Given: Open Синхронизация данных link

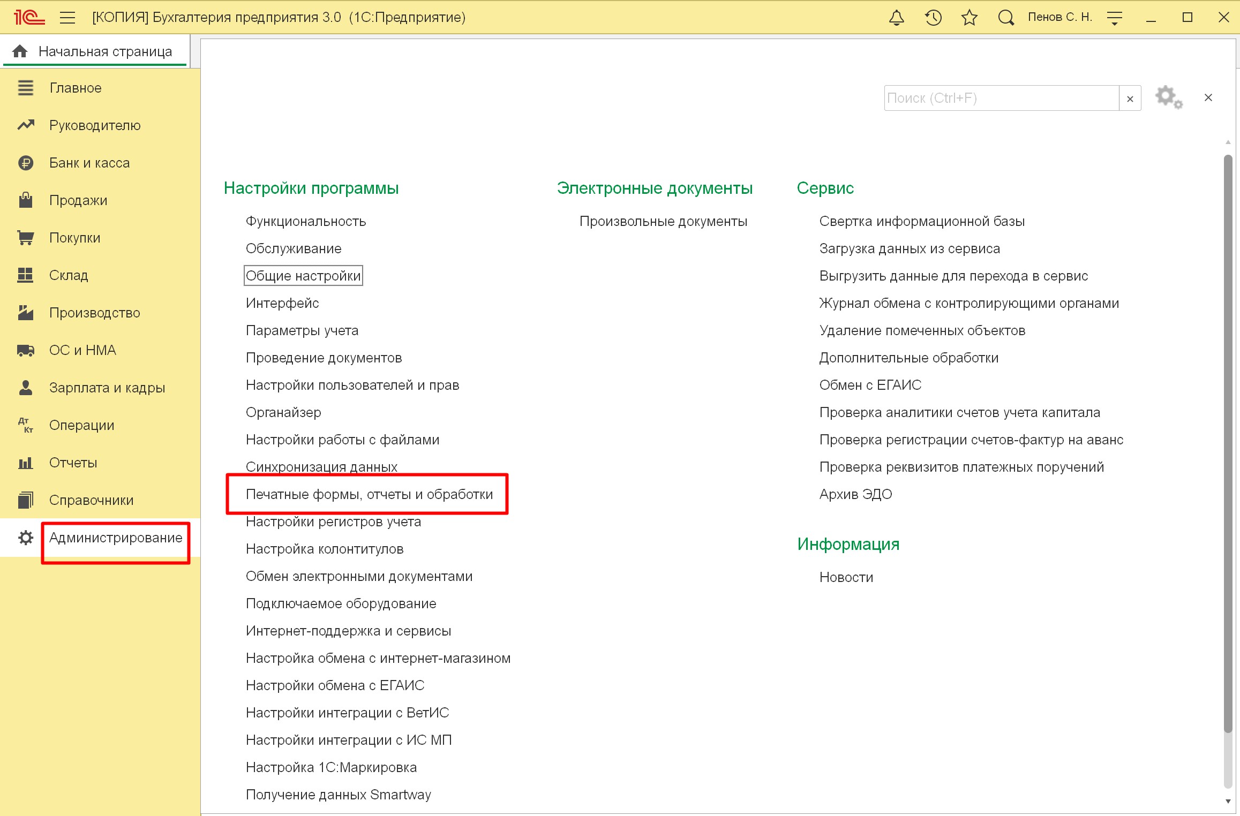Looking at the screenshot, I should (321, 467).
